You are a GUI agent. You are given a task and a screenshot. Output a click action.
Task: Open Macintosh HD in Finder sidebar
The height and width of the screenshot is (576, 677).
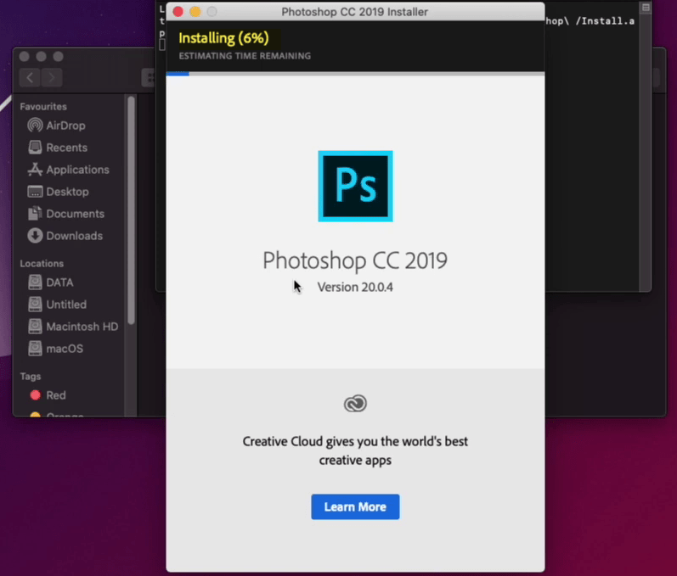82,327
